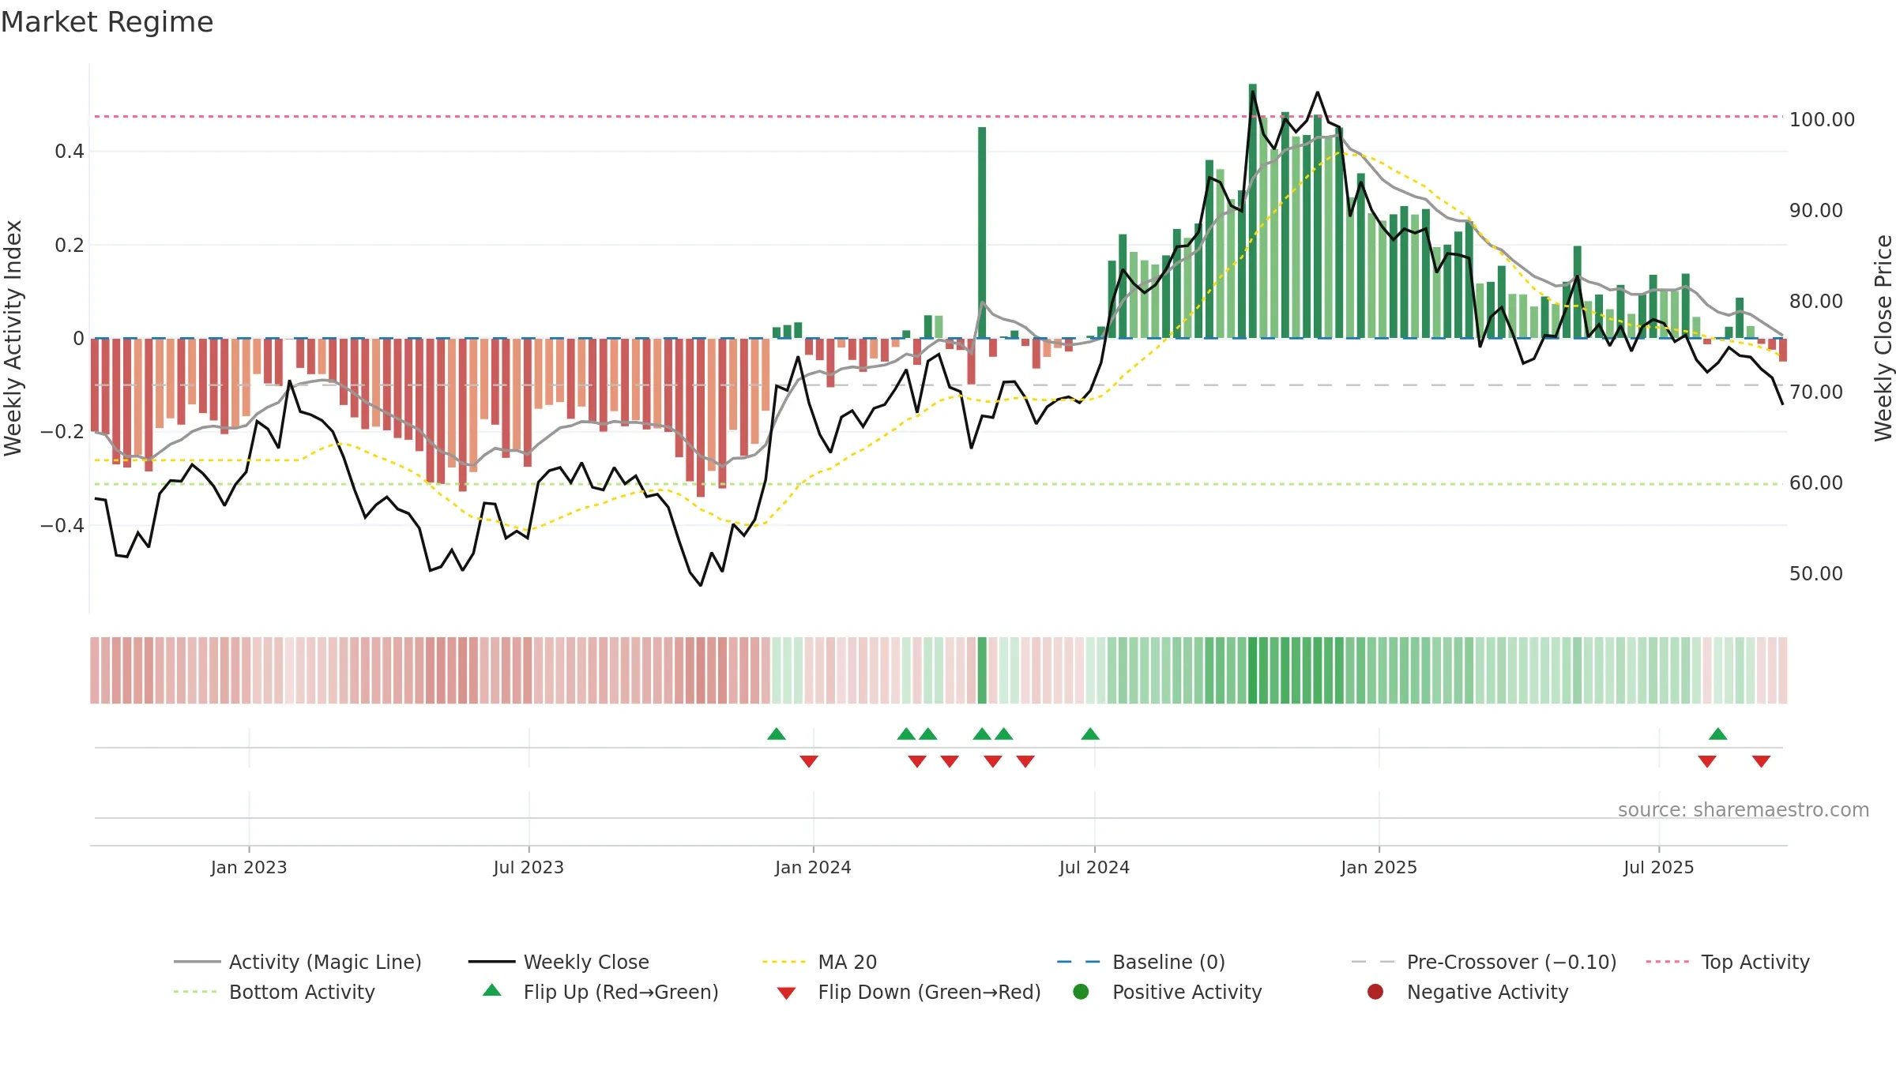The width and height of the screenshot is (1896, 1066).
Task: Click the 50.00 price tick on the right axis
Action: tap(1816, 574)
